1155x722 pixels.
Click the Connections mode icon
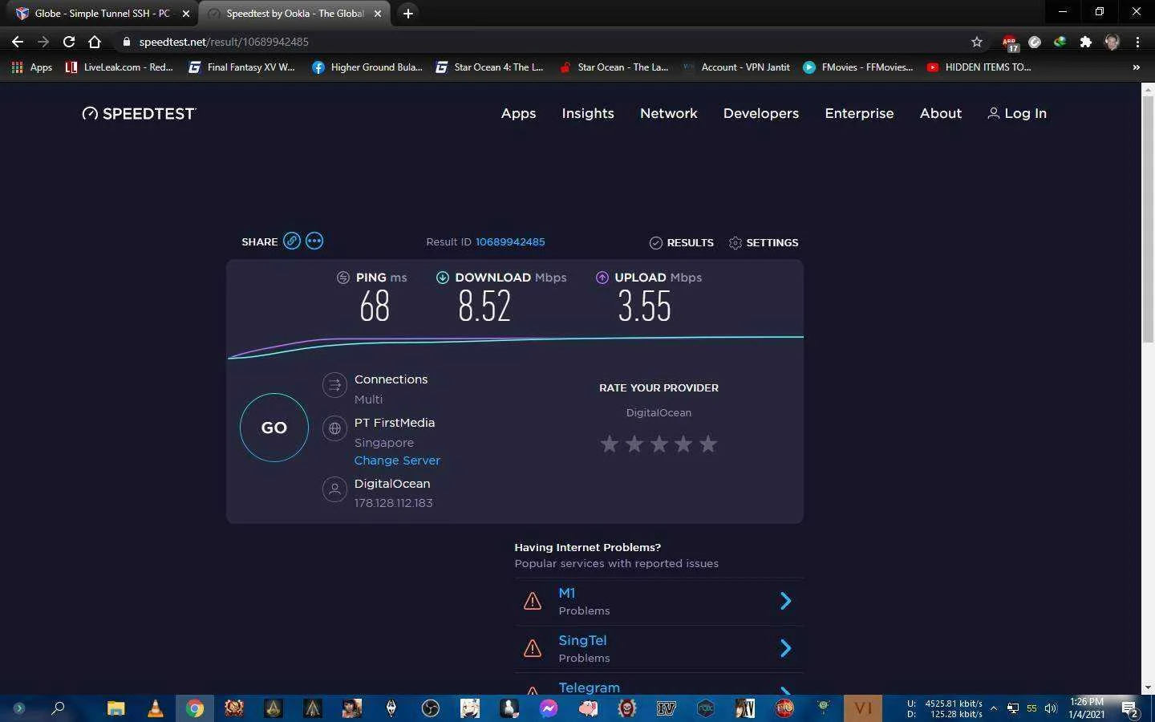(334, 385)
